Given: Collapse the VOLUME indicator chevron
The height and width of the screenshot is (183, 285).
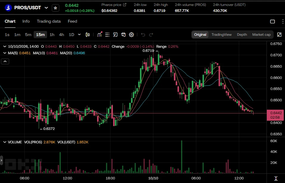Looking at the screenshot, I should tap(5, 142).
